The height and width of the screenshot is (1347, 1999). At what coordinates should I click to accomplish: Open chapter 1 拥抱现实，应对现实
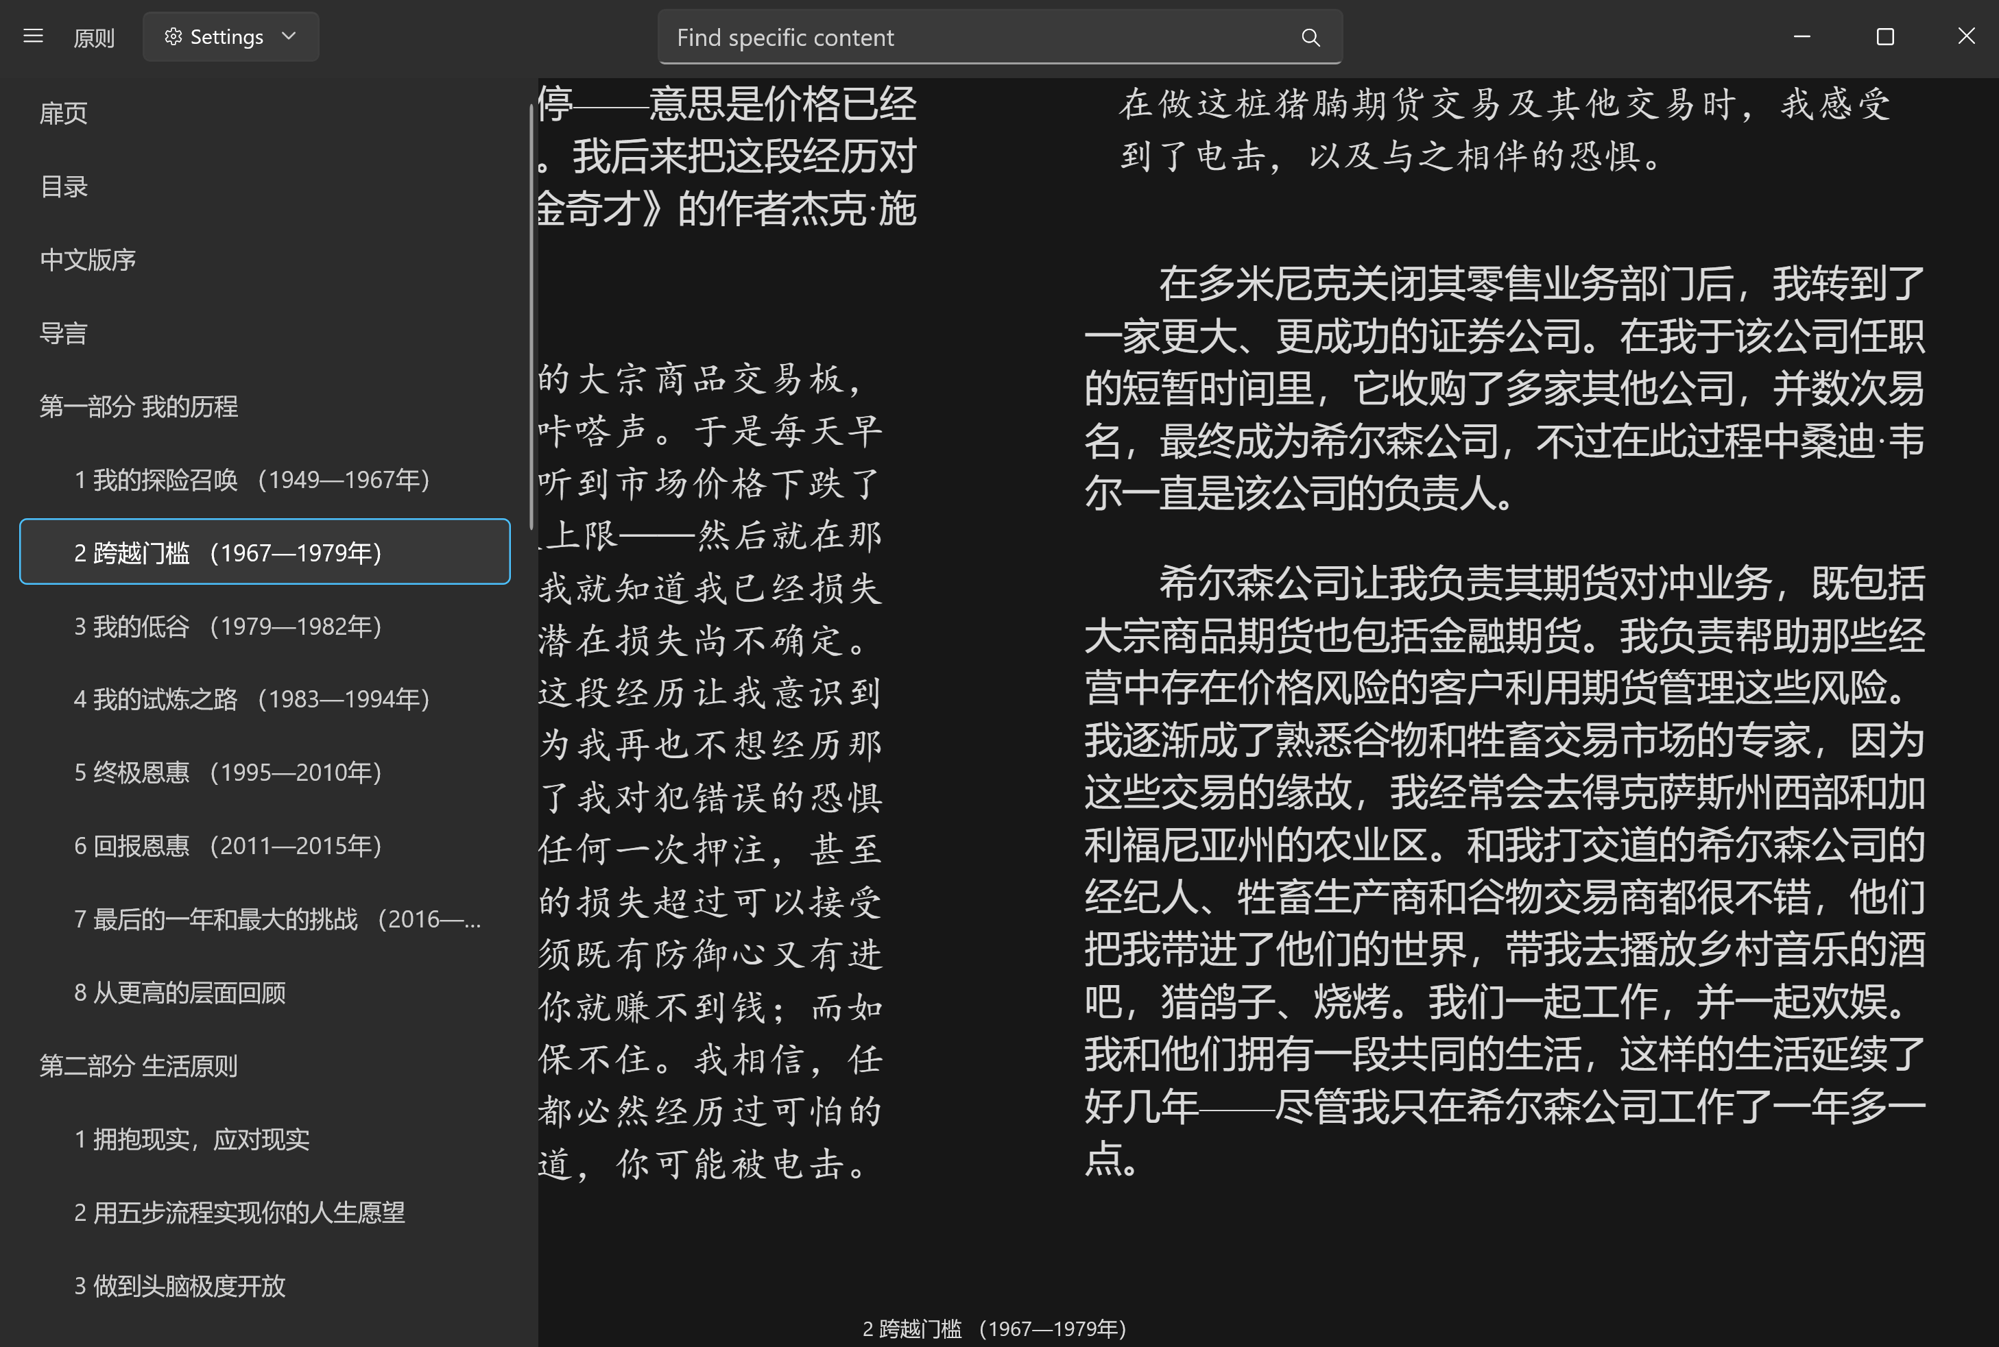pos(265,1138)
